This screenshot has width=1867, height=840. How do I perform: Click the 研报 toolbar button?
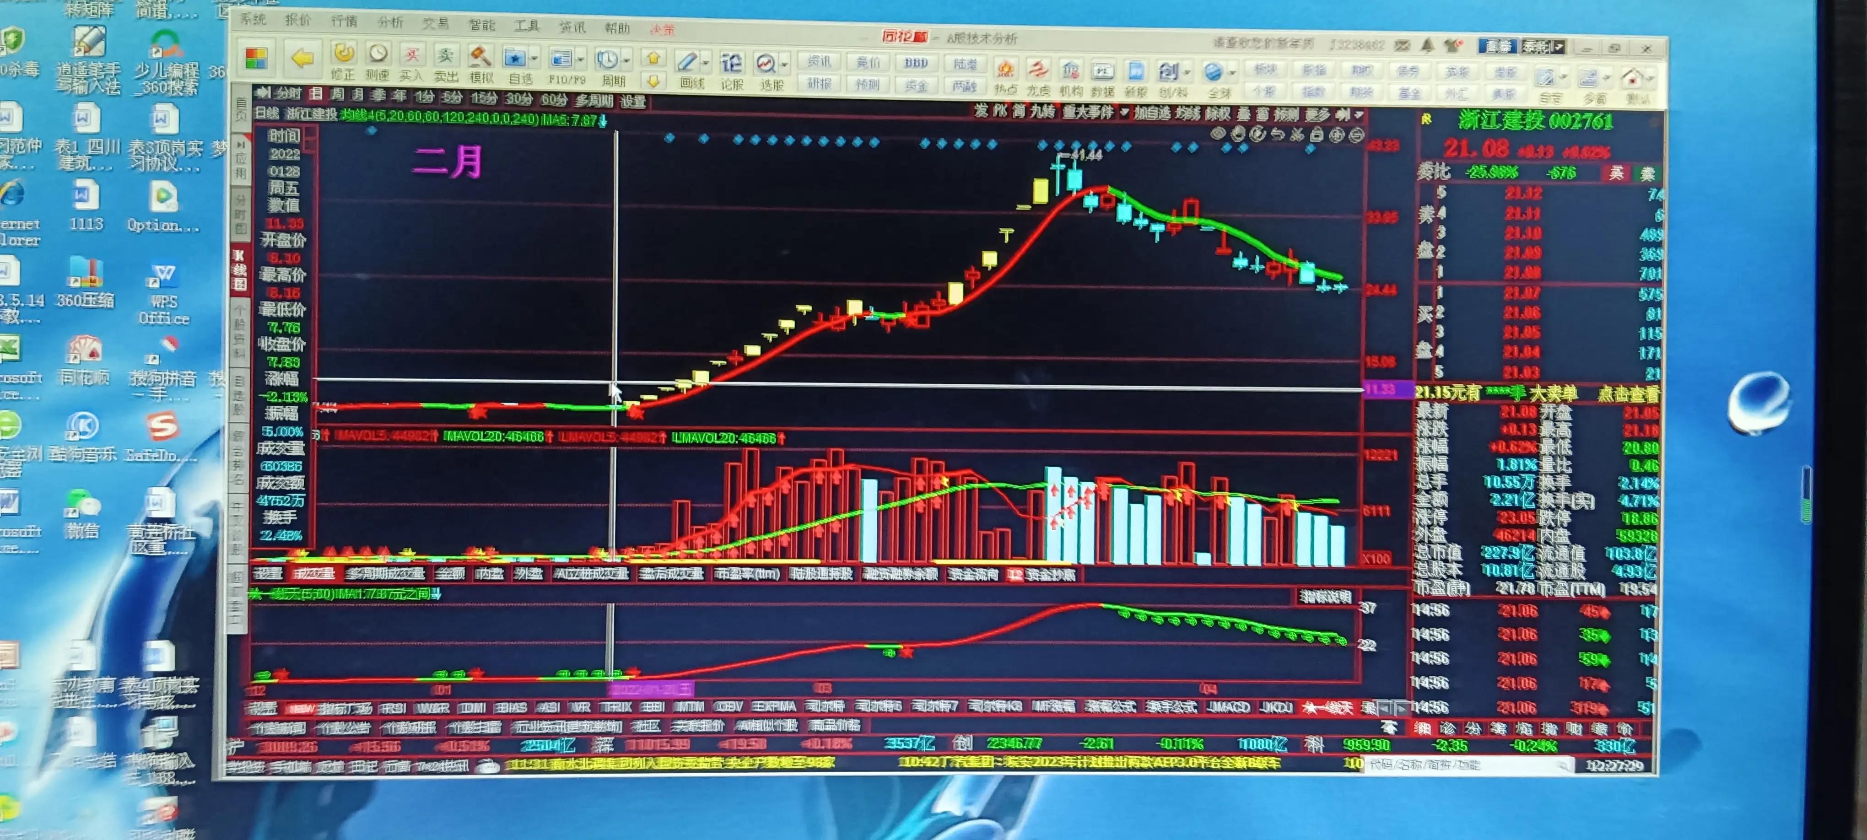pos(819,83)
